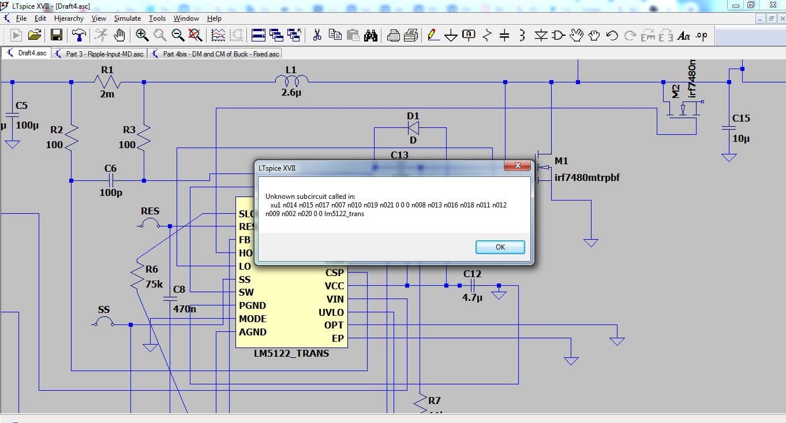
Task: Place a Ground symbol from toolbar
Action: pyautogui.click(x=451, y=35)
